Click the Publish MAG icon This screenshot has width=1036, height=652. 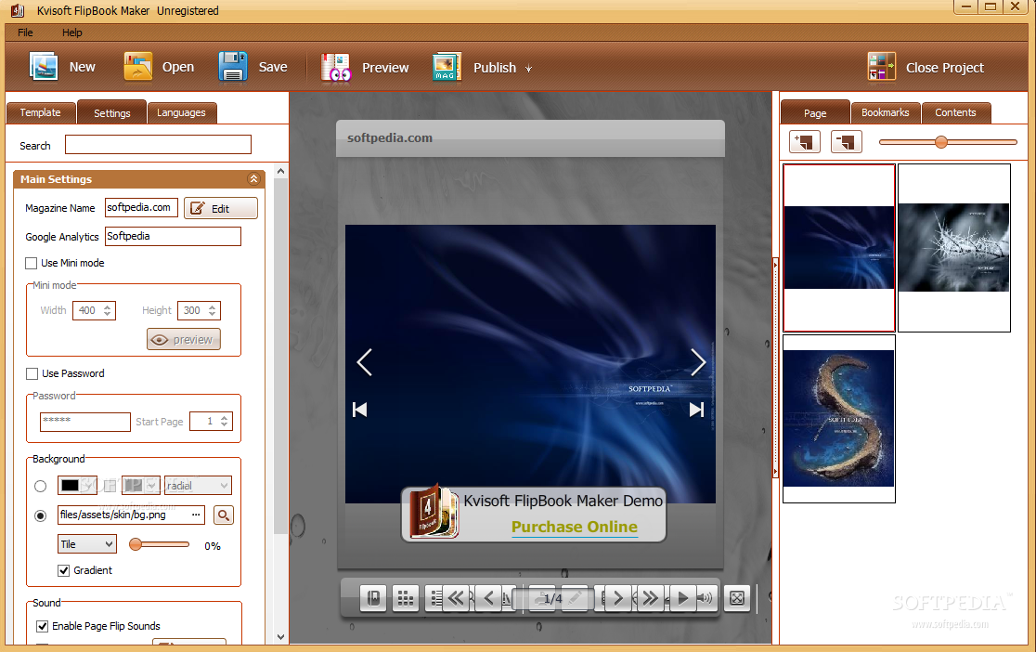(447, 68)
